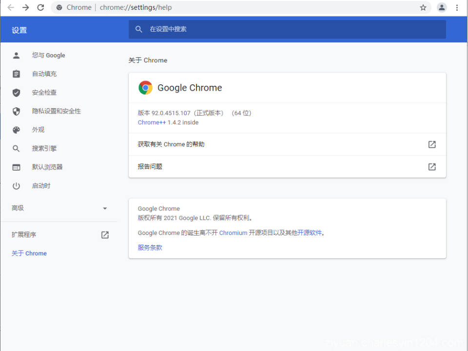Open 外观 settings via the palette icon
Screen dimensions: 468x351
[x=16, y=130]
